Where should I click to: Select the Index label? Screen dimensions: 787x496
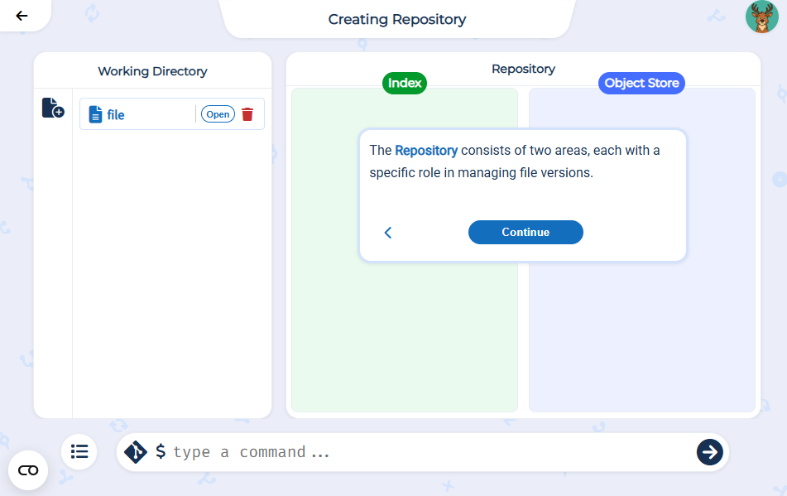404,83
